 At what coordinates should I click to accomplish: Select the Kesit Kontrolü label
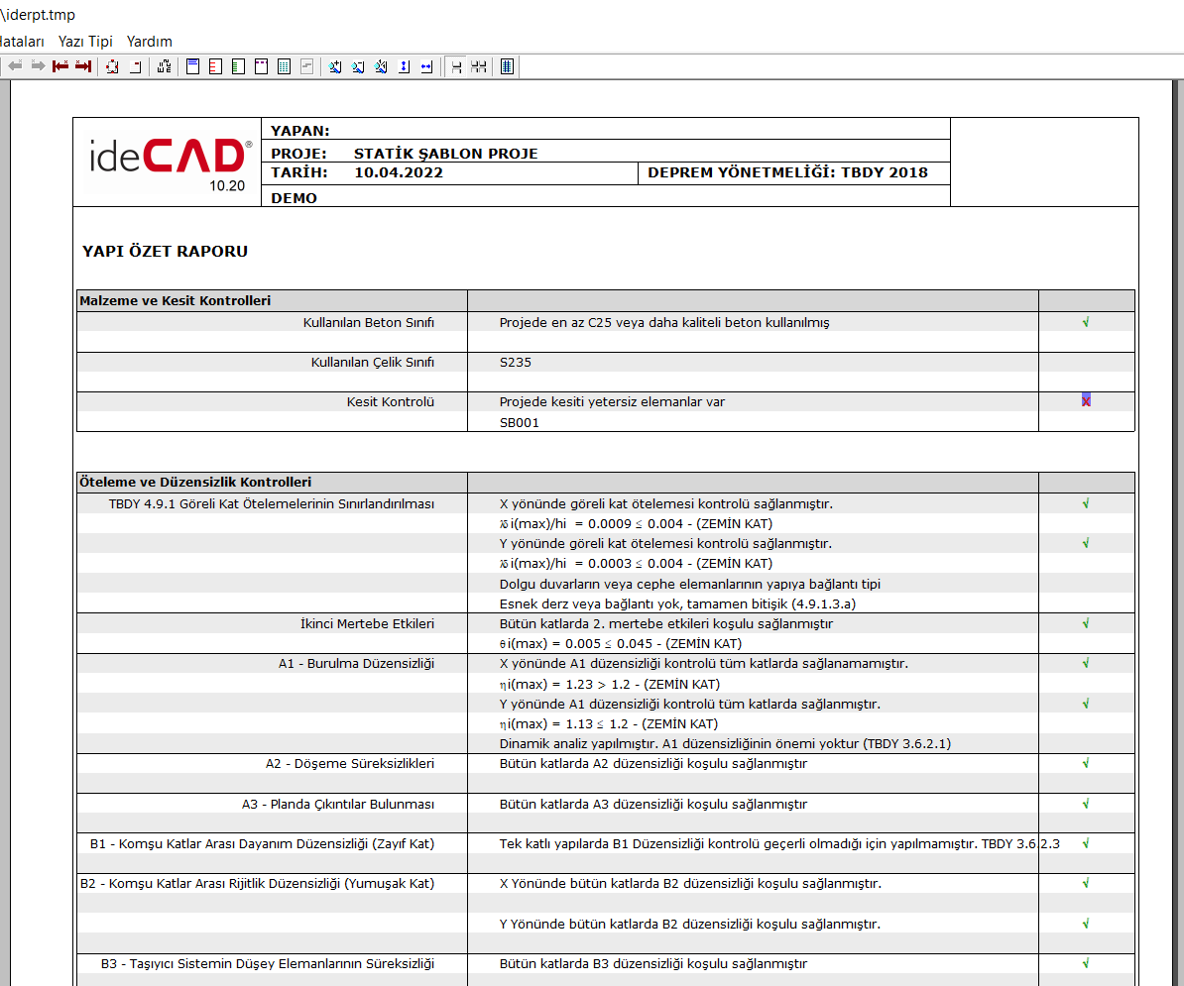[391, 402]
